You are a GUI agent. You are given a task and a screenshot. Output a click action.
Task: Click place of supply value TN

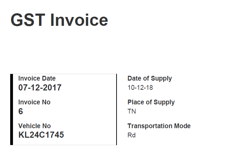click(131, 112)
